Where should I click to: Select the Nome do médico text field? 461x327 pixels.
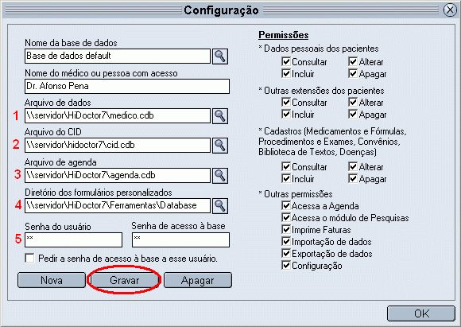(x=127, y=86)
